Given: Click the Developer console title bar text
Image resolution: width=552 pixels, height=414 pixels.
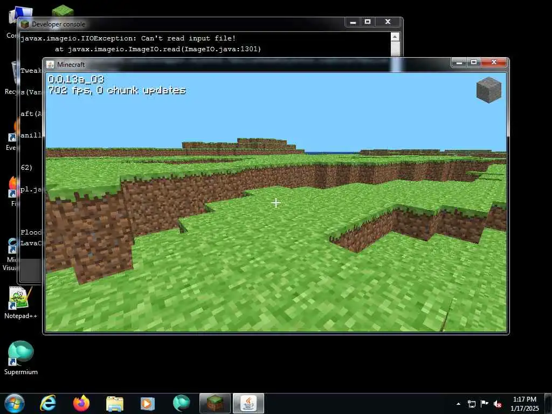Looking at the screenshot, I should 58,24.
